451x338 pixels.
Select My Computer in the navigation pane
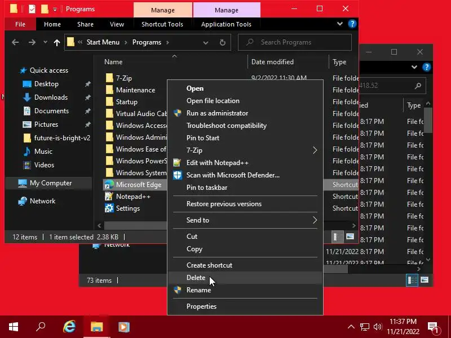(x=51, y=183)
